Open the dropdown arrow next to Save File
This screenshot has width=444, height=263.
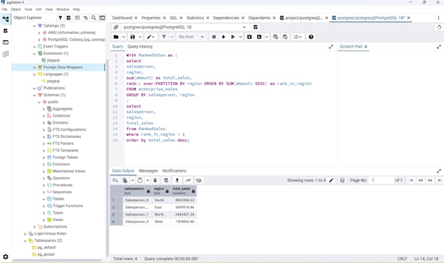pos(140,37)
